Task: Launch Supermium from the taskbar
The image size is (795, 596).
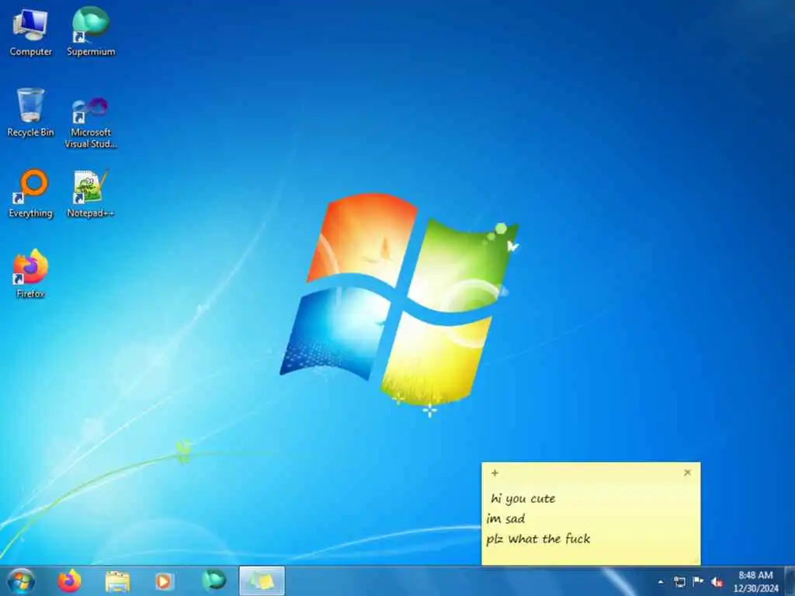Action: tap(214, 580)
